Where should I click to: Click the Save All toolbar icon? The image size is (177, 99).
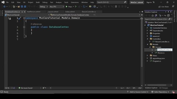[25, 7]
